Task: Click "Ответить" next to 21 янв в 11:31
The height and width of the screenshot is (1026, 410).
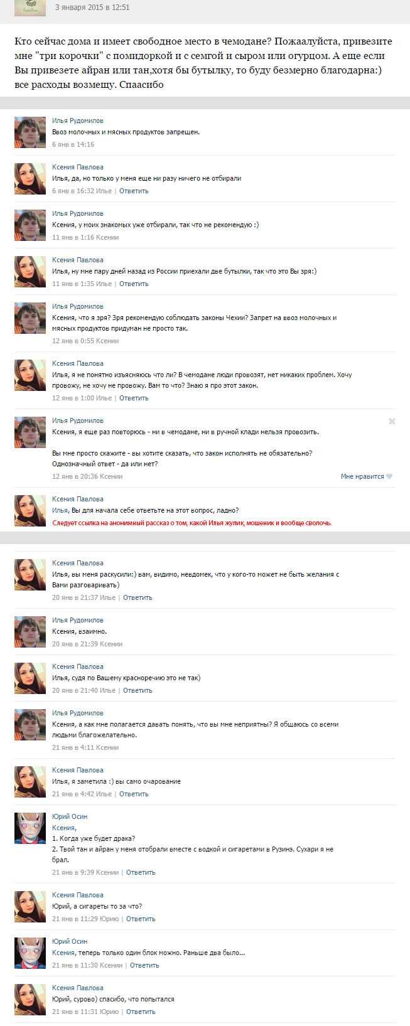Action: click(141, 1012)
